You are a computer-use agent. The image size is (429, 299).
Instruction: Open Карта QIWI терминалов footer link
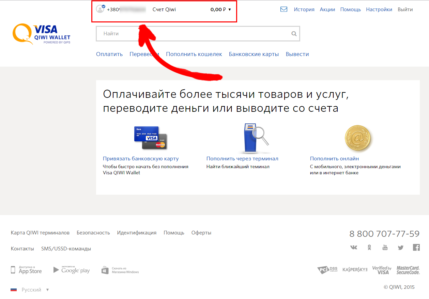point(40,233)
